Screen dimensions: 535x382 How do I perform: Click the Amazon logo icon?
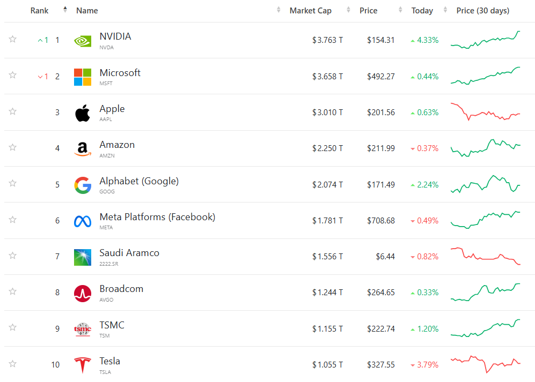pos(83,149)
